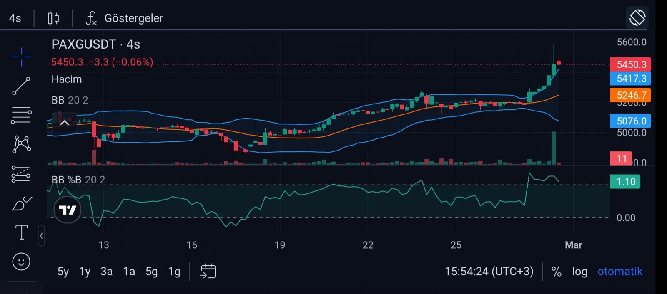Open the 4s timeframe selector
Image resolution: width=667 pixels, height=294 pixels.
(x=15, y=18)
